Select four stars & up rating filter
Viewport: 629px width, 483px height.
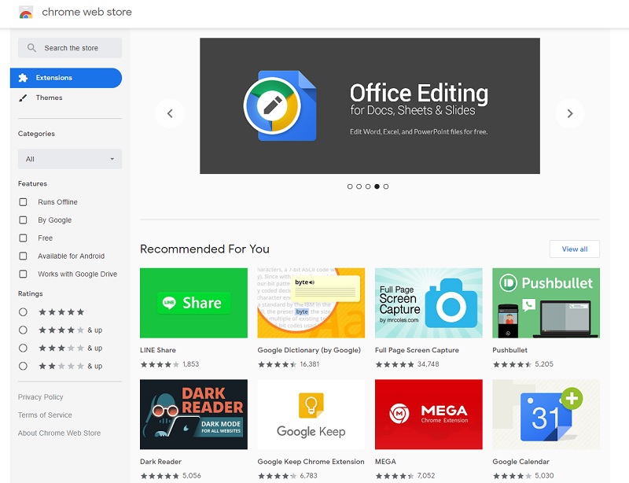(24, 330)
